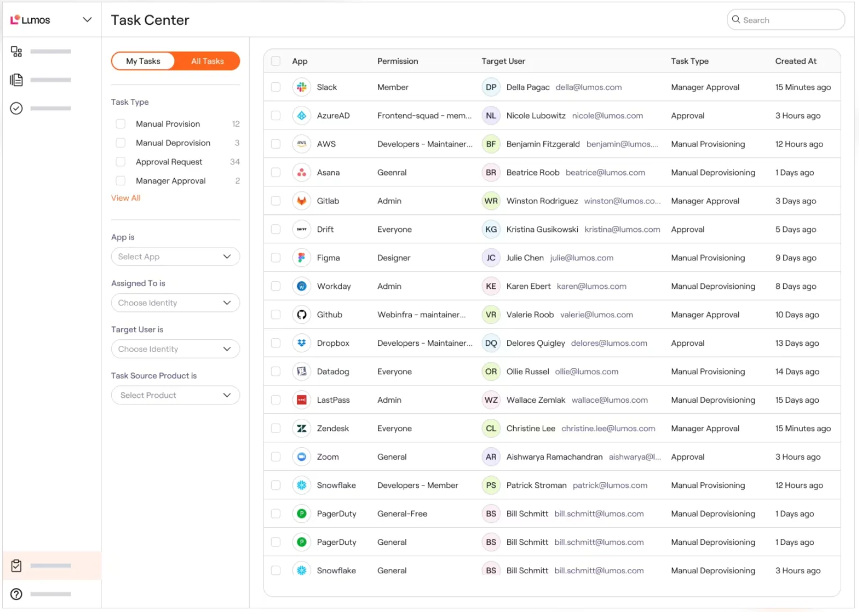
Task: Select the AzureAD row checkbox
Action: coord(276,115)
